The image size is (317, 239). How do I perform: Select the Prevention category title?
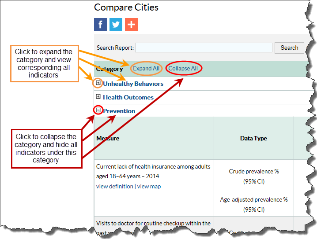pyautogui.click(x=119, y=111)
